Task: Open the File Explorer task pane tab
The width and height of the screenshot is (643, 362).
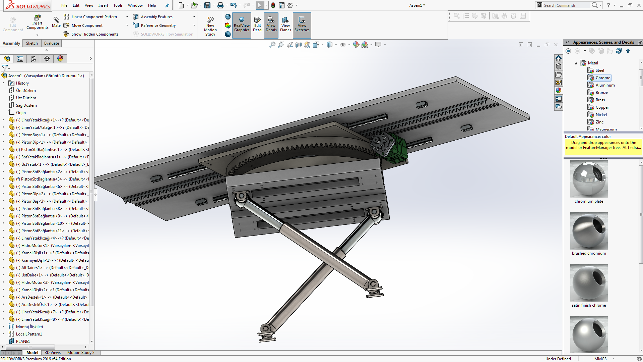Action: pyautogui.click(x=559, y=74)
